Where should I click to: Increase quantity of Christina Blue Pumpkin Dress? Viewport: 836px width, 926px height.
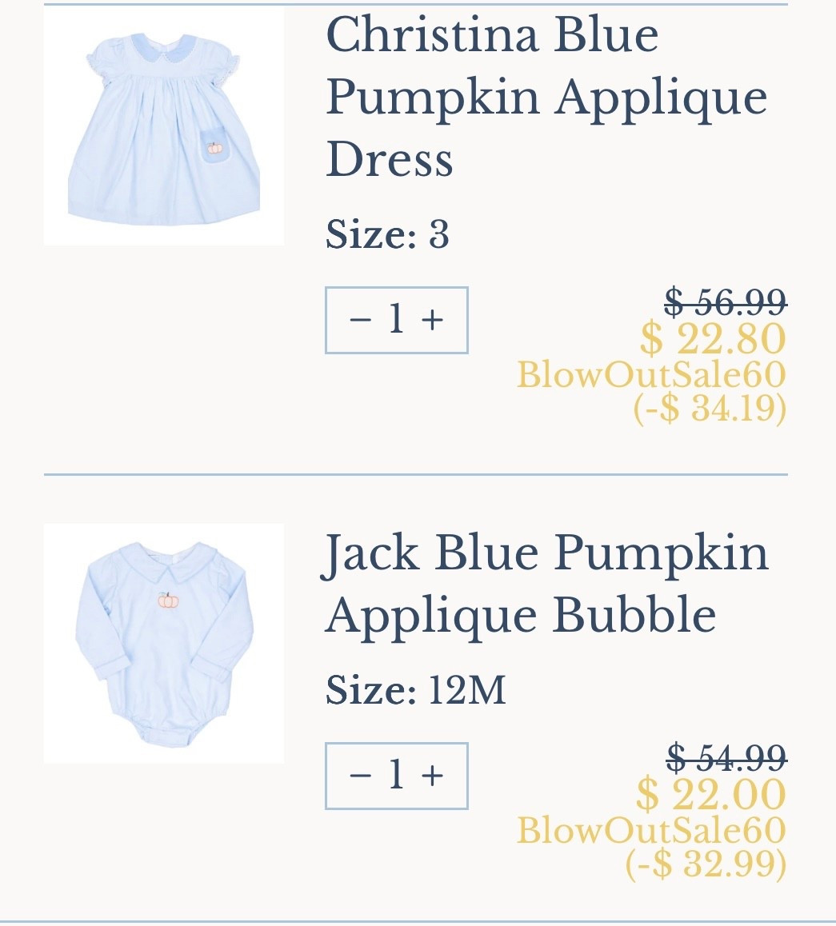(x=432, y=320)
